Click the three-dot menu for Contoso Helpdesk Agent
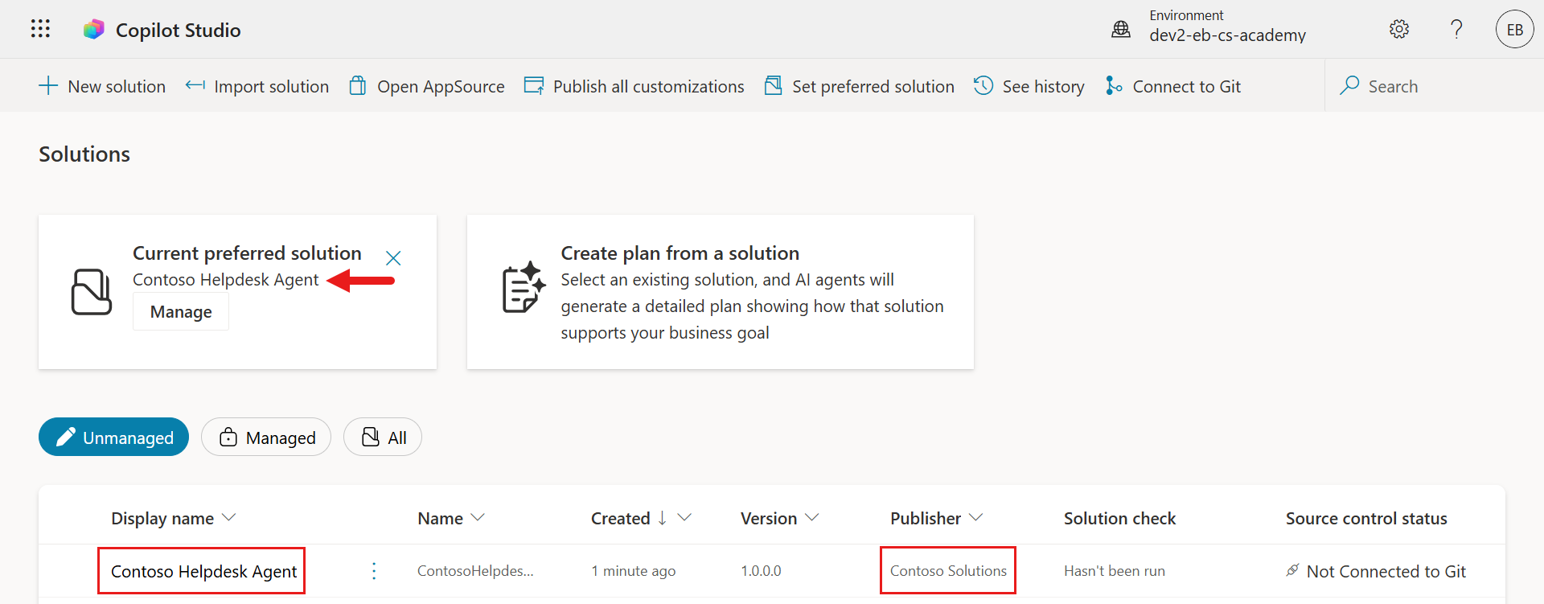Viewport: 1544px width, 604px height. (x=374, y=571)
